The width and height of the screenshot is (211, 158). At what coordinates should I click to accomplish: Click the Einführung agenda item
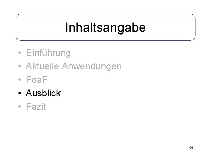(48, 53)
